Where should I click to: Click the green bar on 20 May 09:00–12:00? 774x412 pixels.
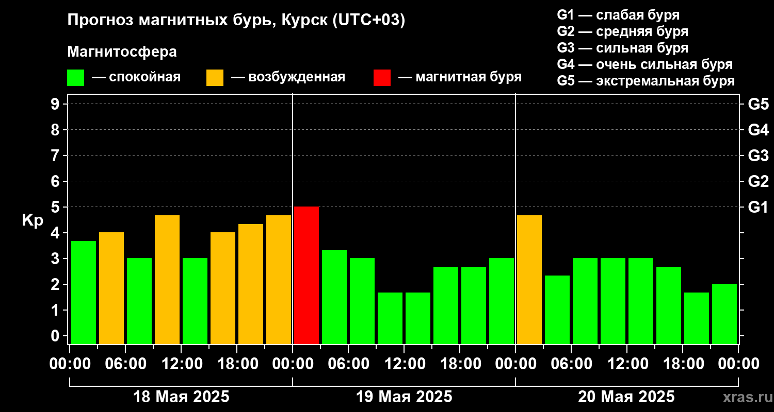click(613, 301)
